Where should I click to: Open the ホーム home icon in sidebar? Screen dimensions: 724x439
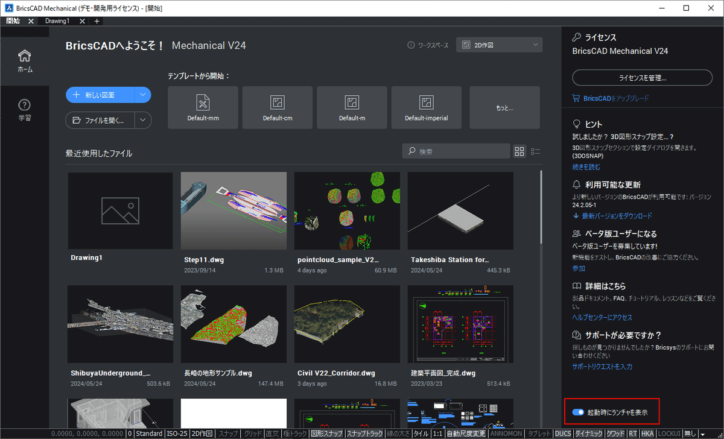tap(24, 56)
